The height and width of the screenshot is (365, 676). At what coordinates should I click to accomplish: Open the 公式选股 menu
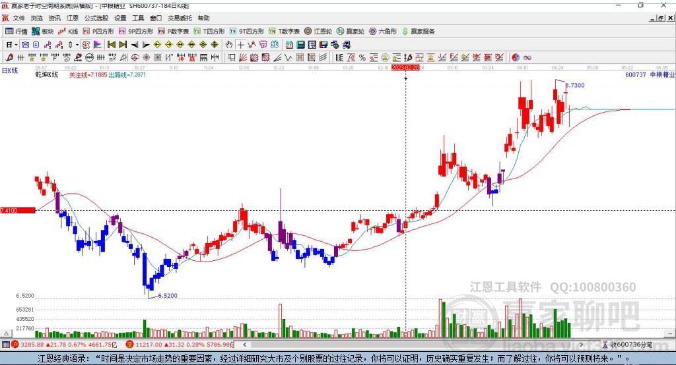tap(96, 18)
